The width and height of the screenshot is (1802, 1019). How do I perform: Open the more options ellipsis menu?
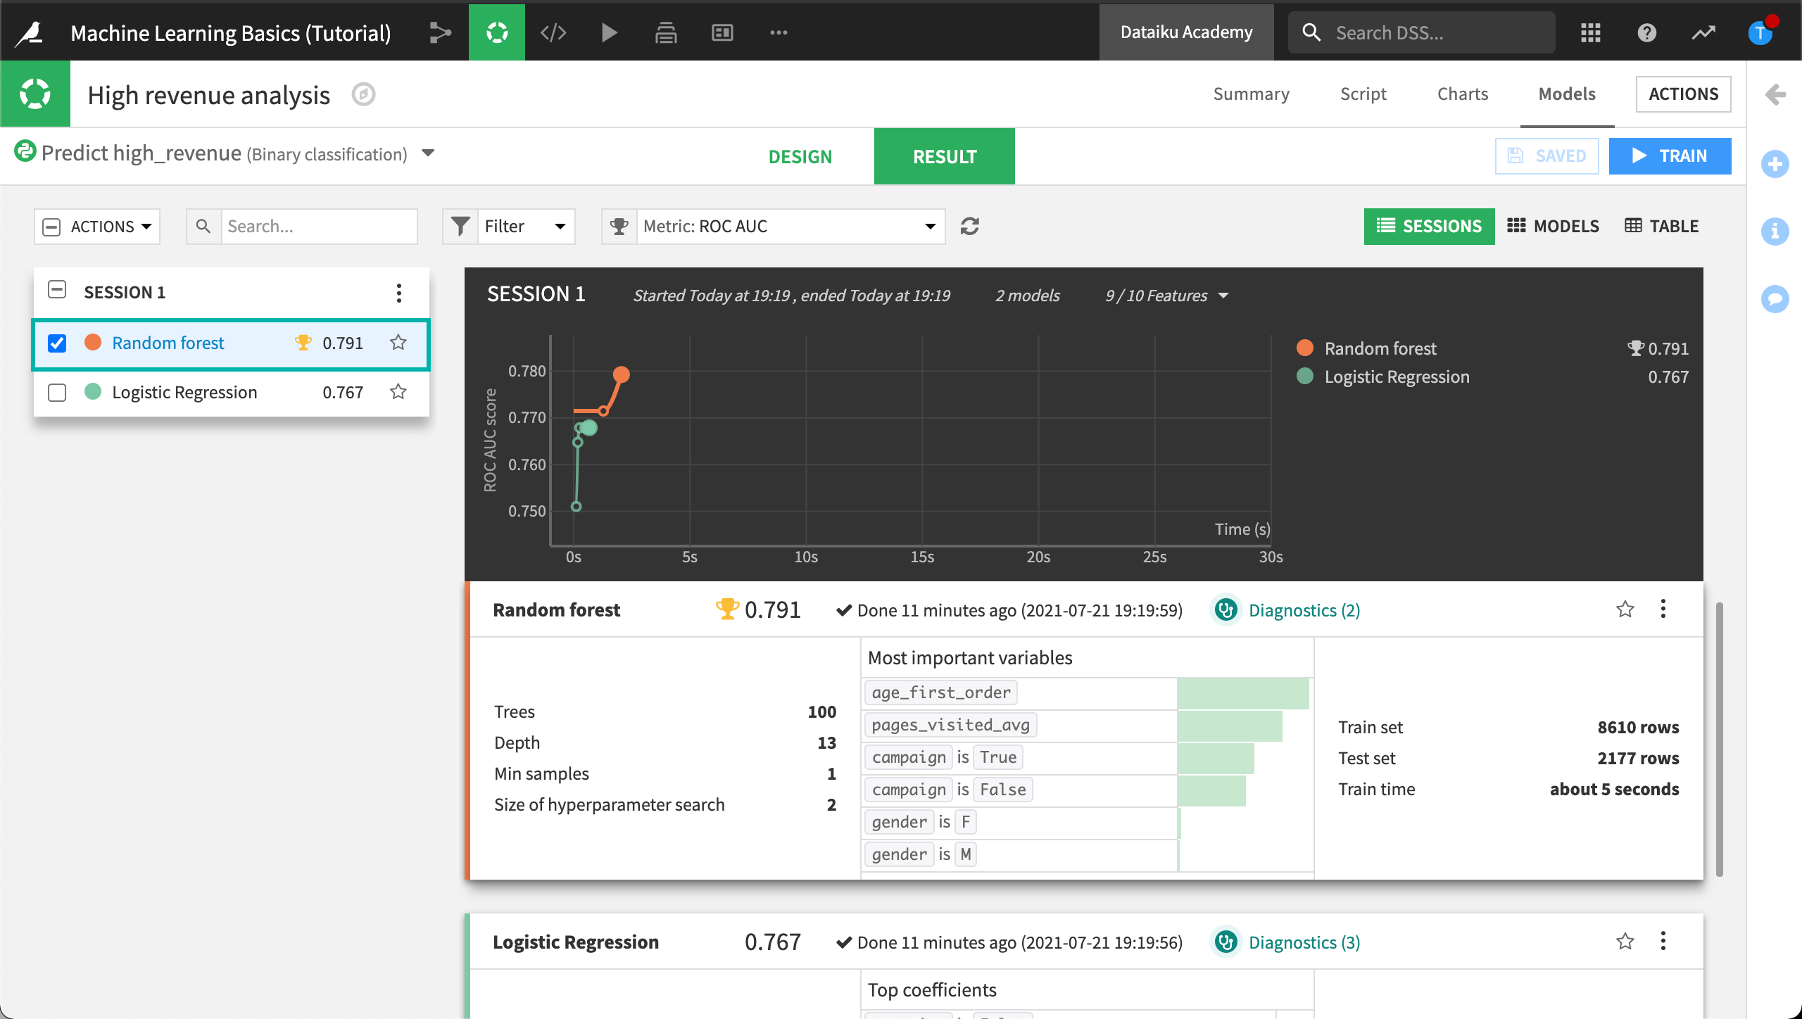pos(779,32)
